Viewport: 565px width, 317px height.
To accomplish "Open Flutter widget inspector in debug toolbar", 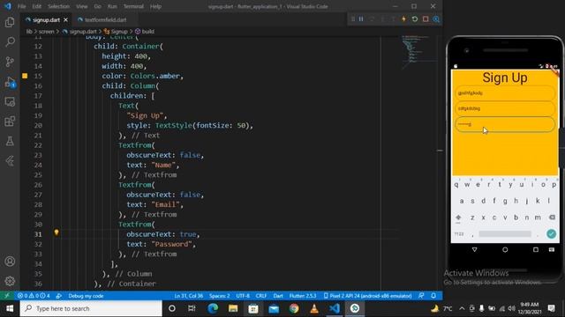I will pyautogui.click(x=436, y=19).
